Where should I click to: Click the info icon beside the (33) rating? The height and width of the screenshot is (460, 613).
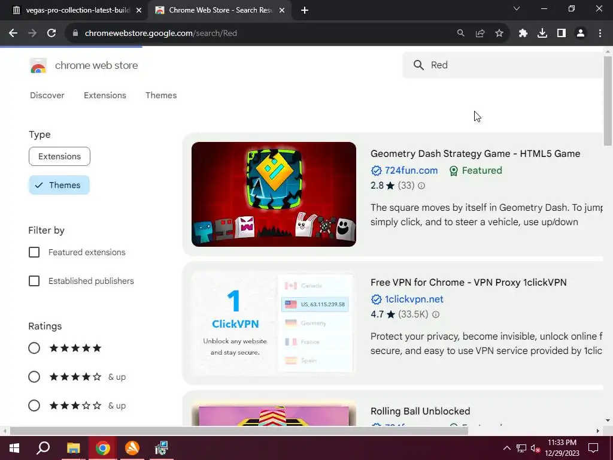pyautogui.click(x=421, y=186)
